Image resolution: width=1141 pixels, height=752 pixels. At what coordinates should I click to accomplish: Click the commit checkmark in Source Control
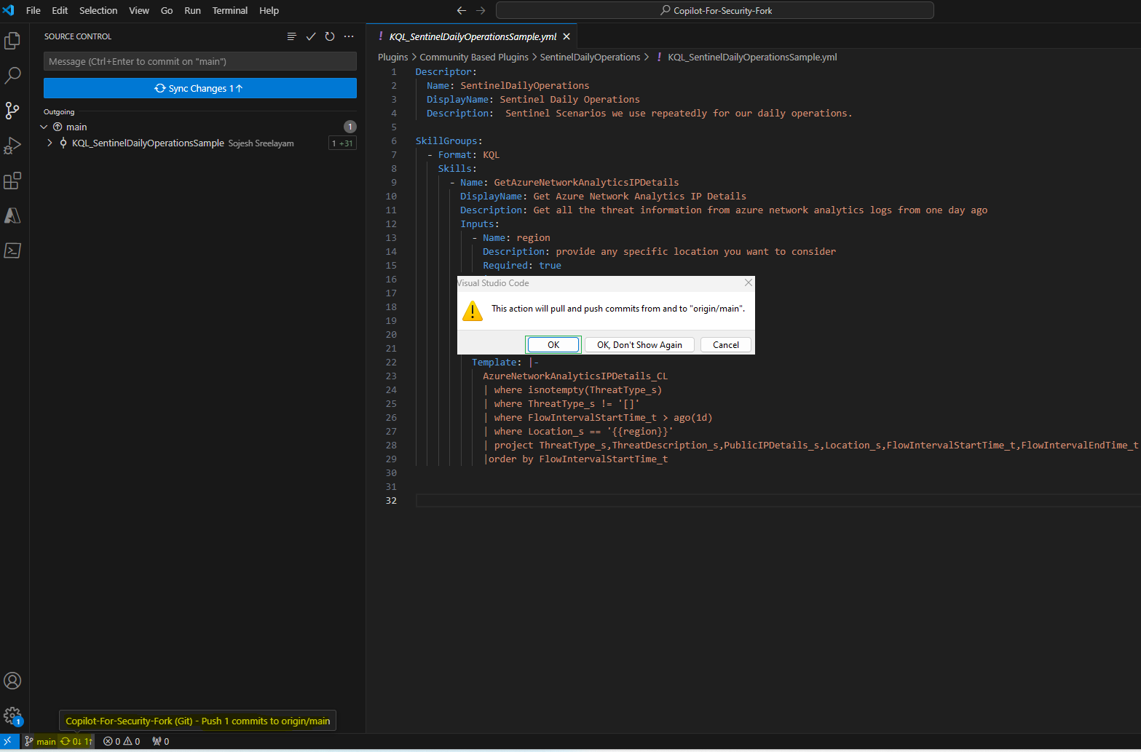click(311, 36)
